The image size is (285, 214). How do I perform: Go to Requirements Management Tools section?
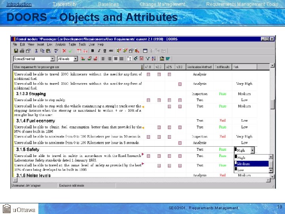(242, 4)
